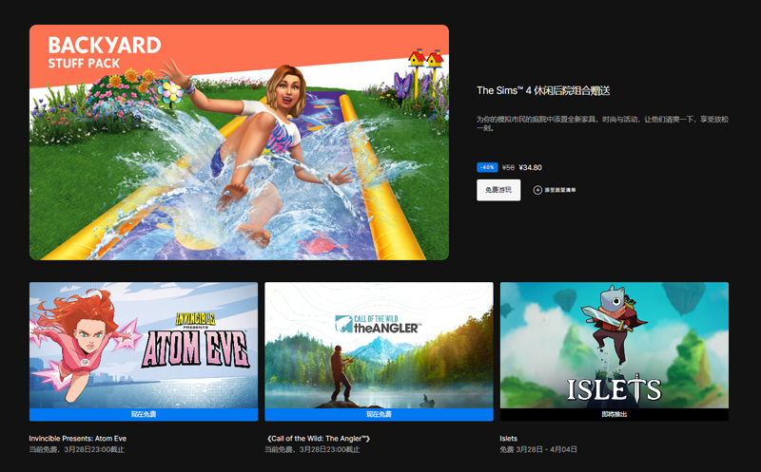761x472 pixels.
Task: Click the black 即将推出 bar under Islets
Action: [x=614, y=414]
